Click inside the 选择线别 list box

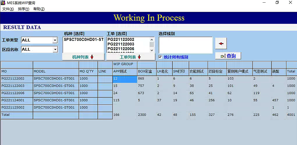click(x=185, y=45)
